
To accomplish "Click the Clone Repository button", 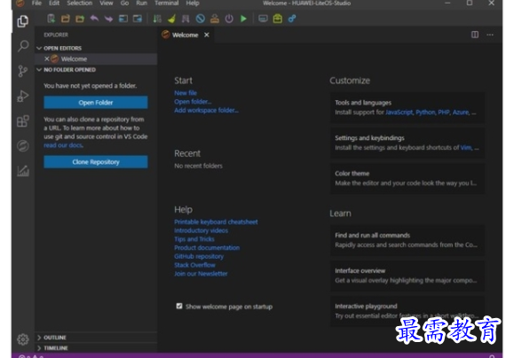I will [96, 162].
